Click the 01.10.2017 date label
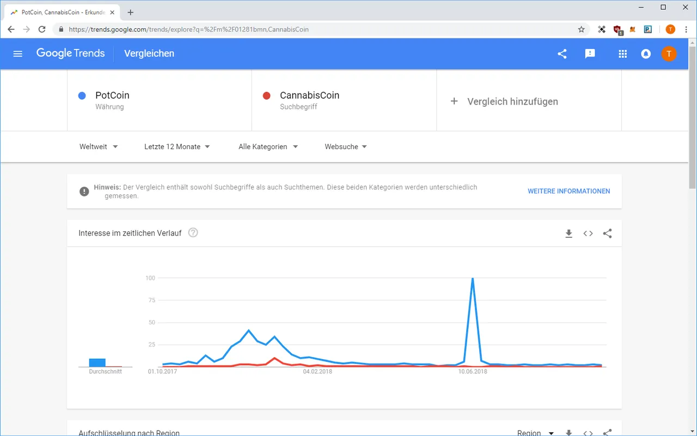This screenshot has height=436, width=697. point(162,372)
